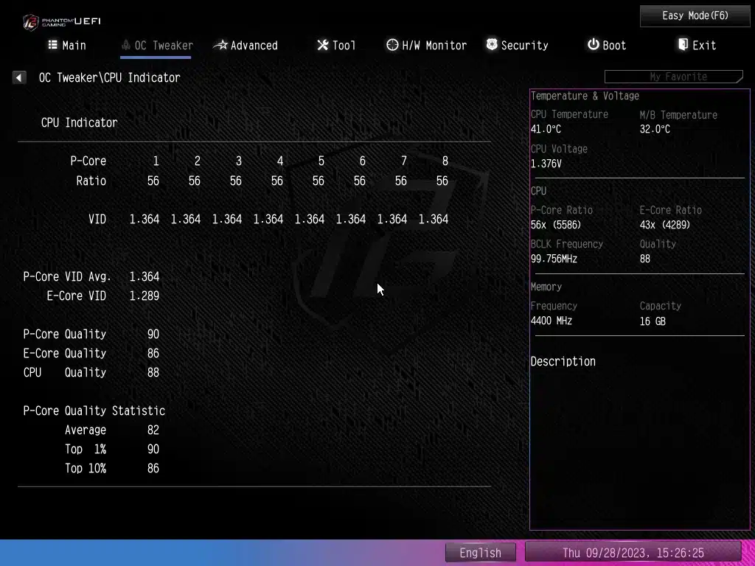Viewport: 755px width, 566px height.
Task: Select the CPU Indicator heading
Action: point(79,122)
